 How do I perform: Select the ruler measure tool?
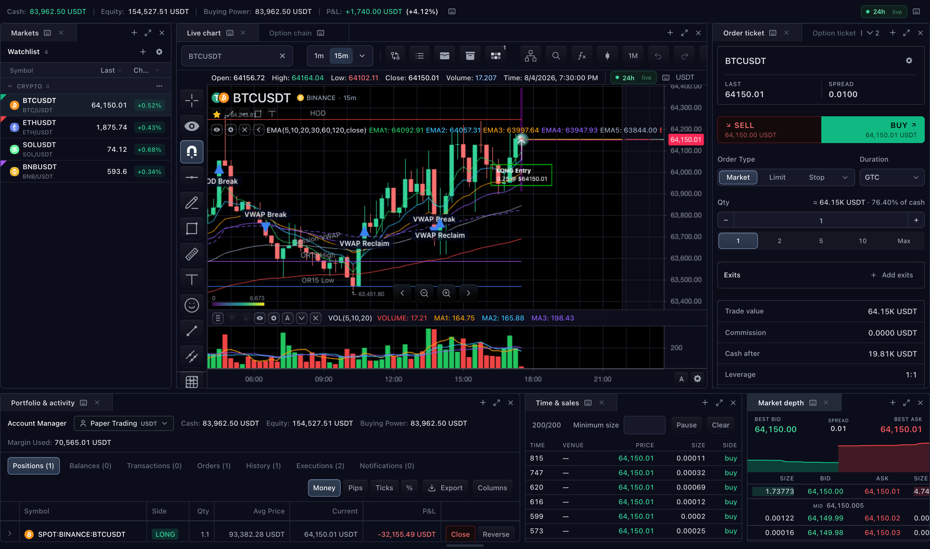(x=192, y=254)
